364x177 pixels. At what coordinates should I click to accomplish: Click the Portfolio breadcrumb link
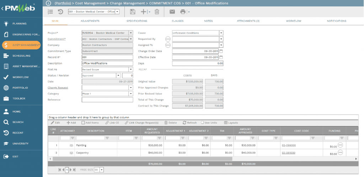pos(63,3)
